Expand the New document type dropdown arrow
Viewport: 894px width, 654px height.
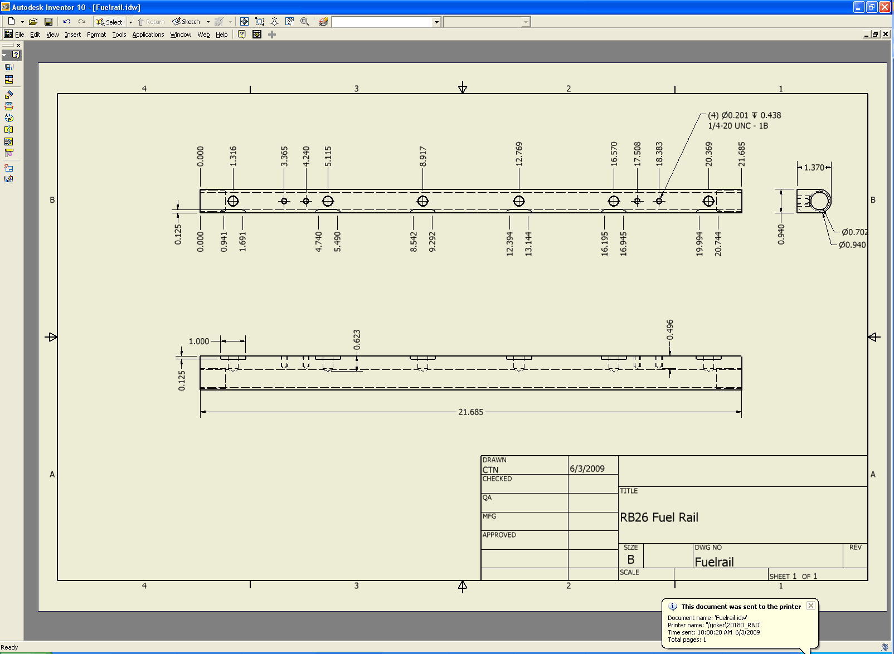point(22,22)
